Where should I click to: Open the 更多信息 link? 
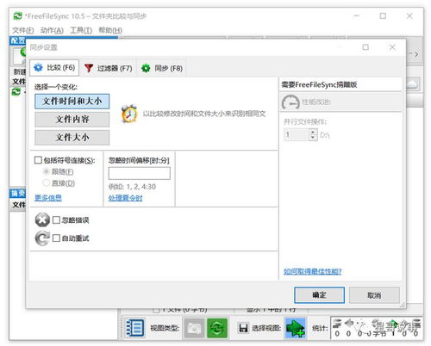[x=48, y=198]
